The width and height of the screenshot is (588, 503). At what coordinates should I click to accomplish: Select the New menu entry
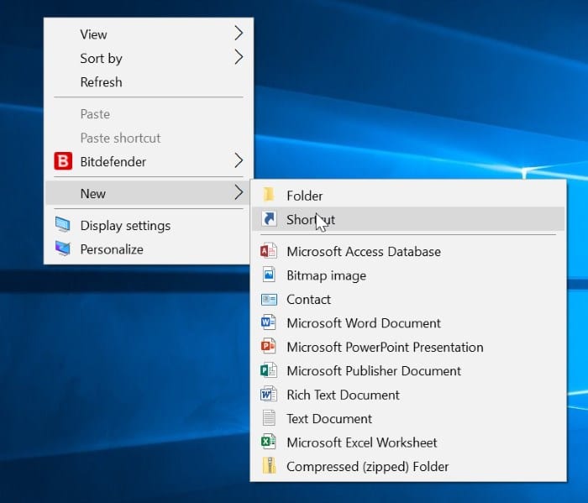[148, 193]
